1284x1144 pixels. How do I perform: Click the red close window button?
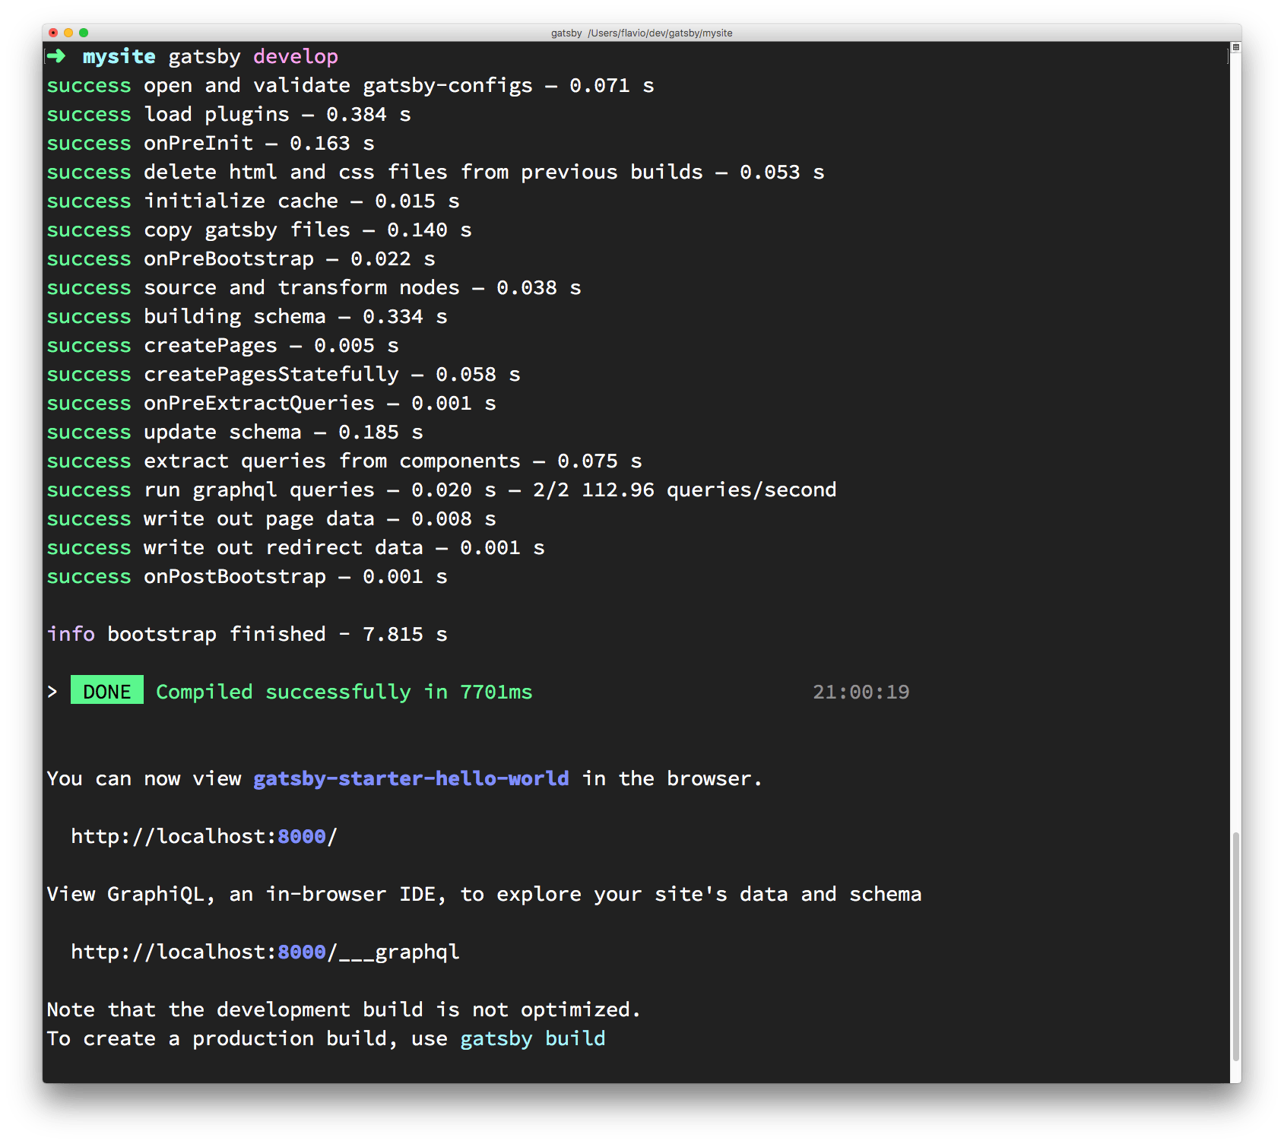click(53, 33)
